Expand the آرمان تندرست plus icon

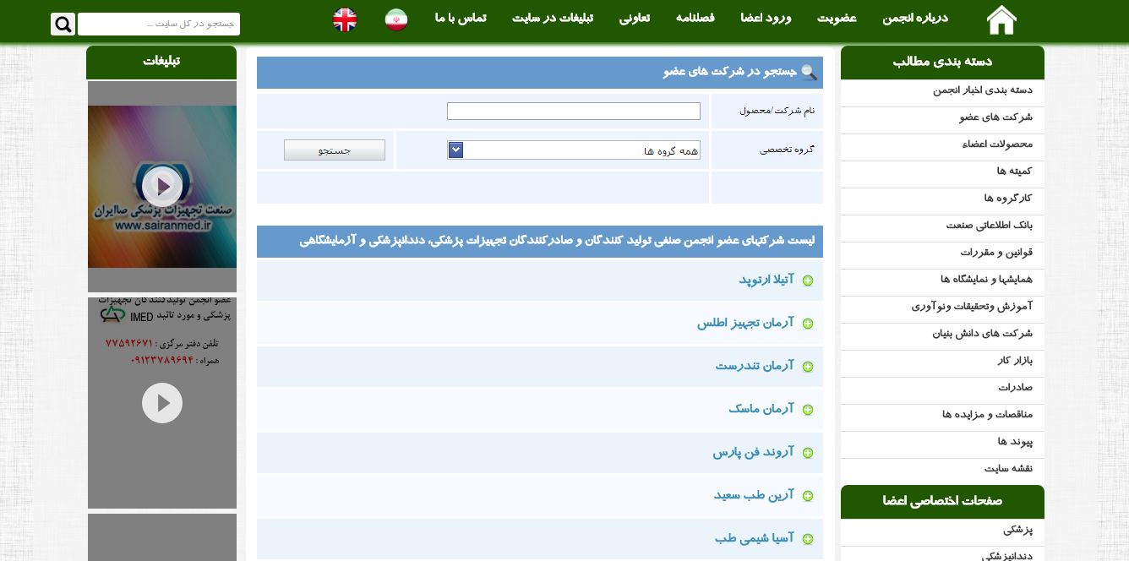808,367
